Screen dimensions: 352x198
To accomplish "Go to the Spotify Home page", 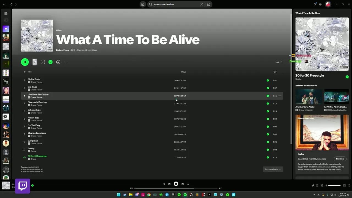I will [x=143, y=4].
